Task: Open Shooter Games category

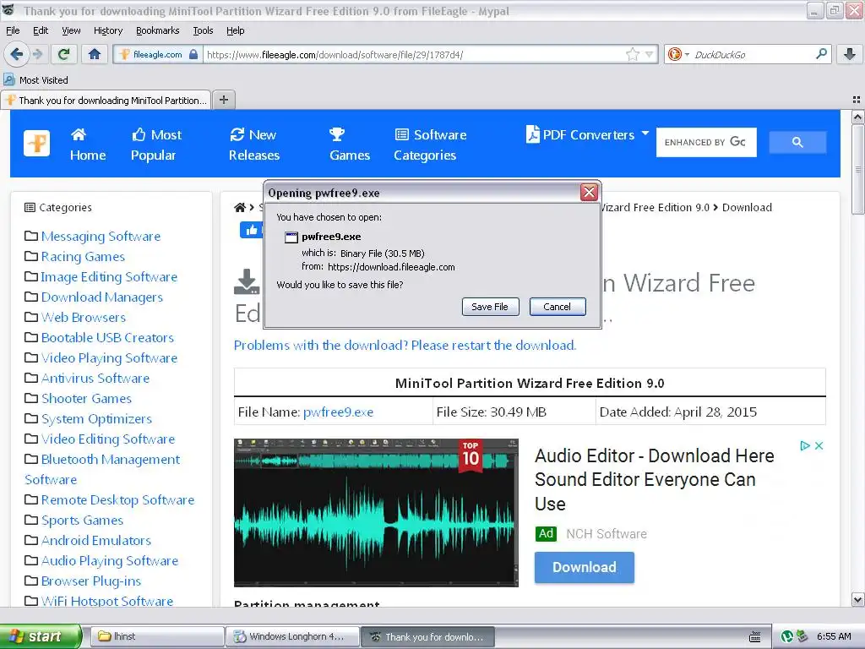Action: tap(86, 399)
